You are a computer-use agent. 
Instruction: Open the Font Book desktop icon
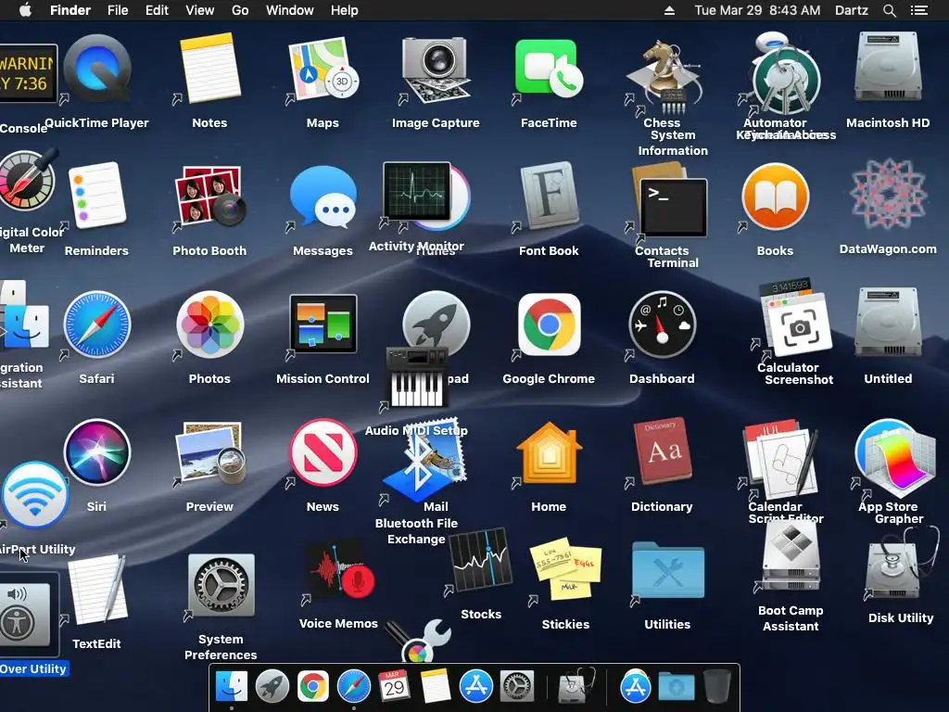[549, 196]
